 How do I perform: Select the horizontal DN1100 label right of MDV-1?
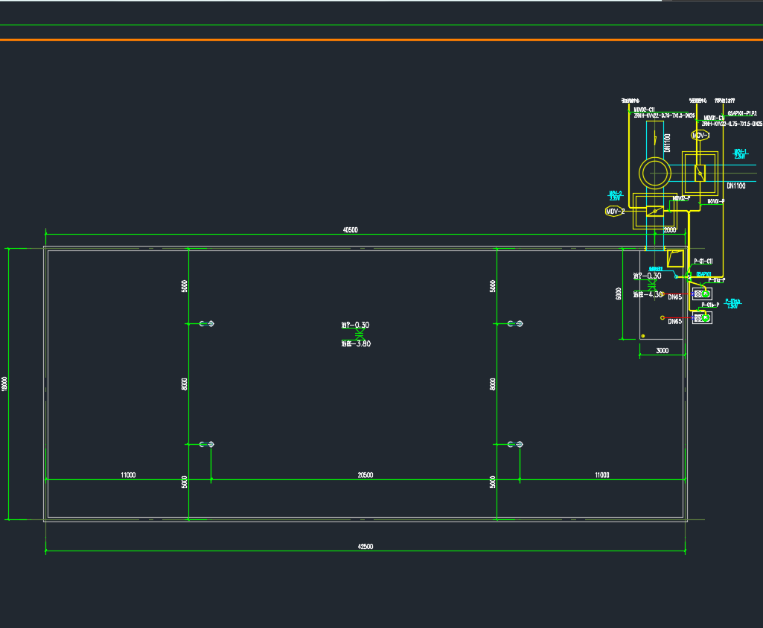tap(736, 185)
